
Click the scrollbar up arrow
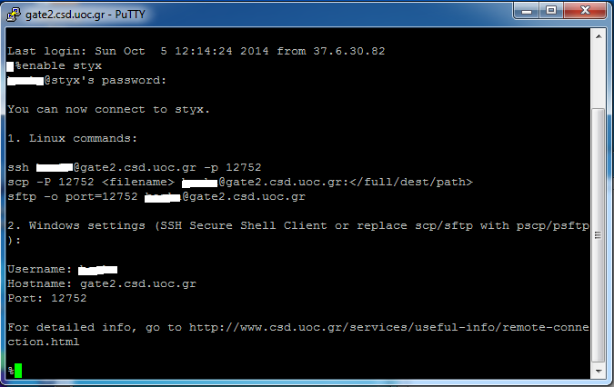point(599,36)
